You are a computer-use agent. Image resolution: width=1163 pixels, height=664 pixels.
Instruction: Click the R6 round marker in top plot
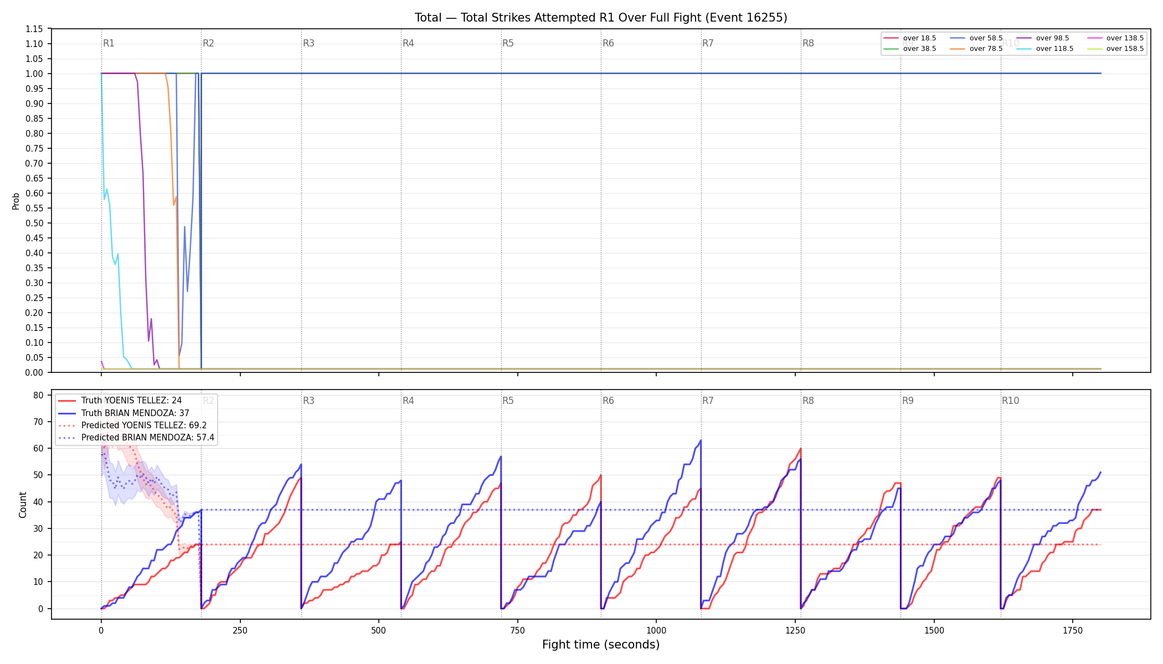point(608,43)
